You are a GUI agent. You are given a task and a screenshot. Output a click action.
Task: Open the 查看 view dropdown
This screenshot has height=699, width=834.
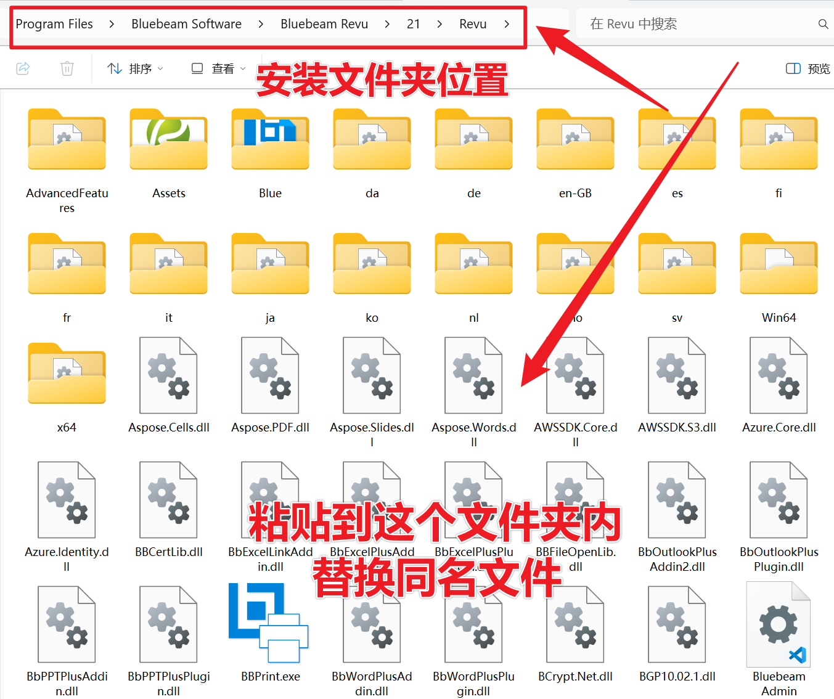click(x=218, y=68)
